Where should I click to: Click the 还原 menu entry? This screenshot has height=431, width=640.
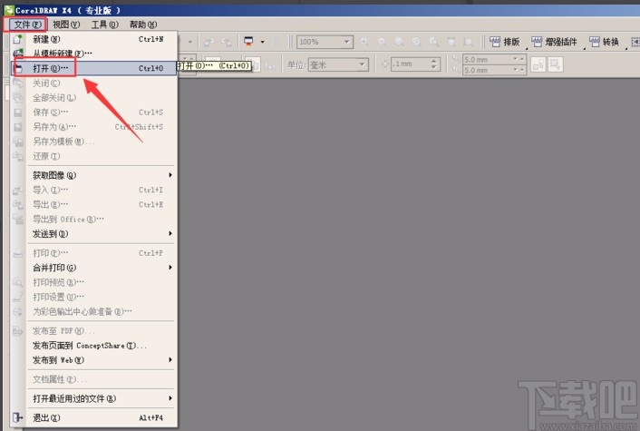point(94,156)
